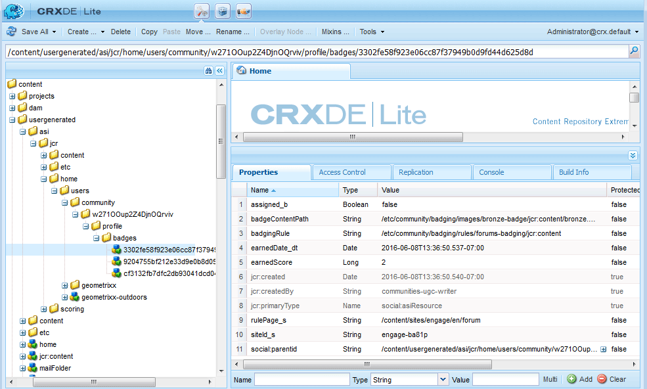Click the green Add plus icon
The image size is (647, 389).
pos(571,379)
